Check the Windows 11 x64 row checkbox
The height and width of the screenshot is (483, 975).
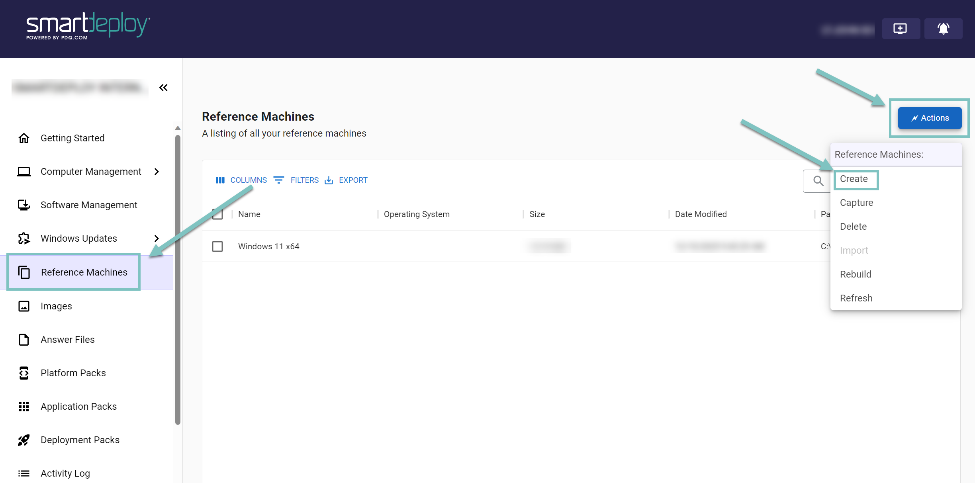217,246
